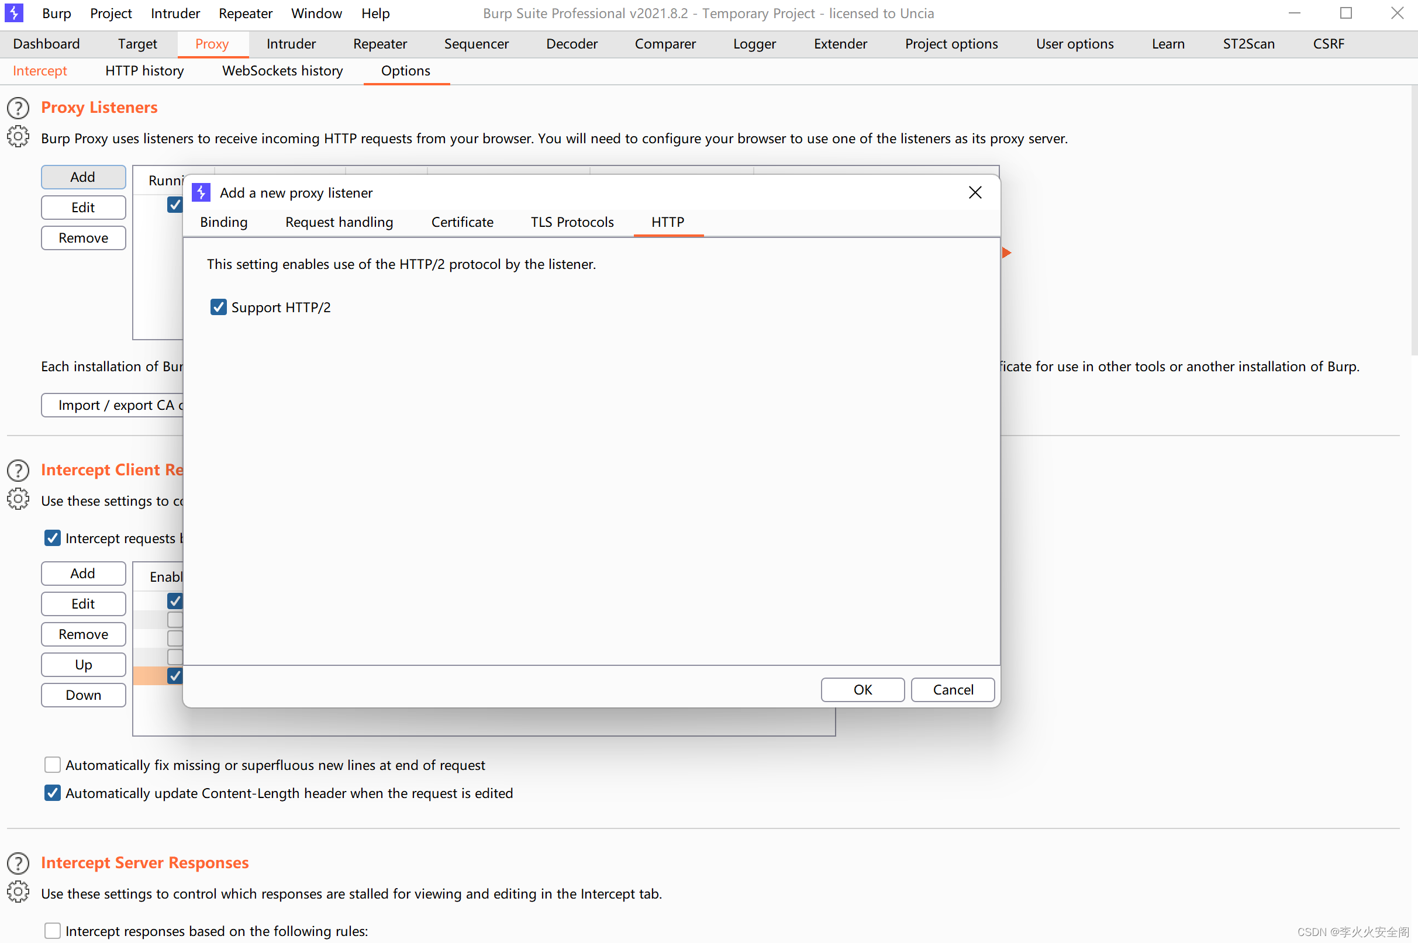The height and width of the screenshot is (943, 1418).
Task: Move the selected rule Up
Action: click(84, 665)
